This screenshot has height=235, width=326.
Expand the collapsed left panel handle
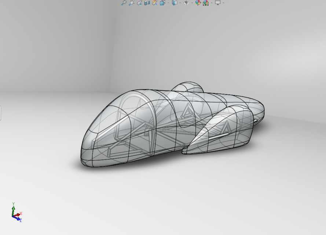[0, 113]
